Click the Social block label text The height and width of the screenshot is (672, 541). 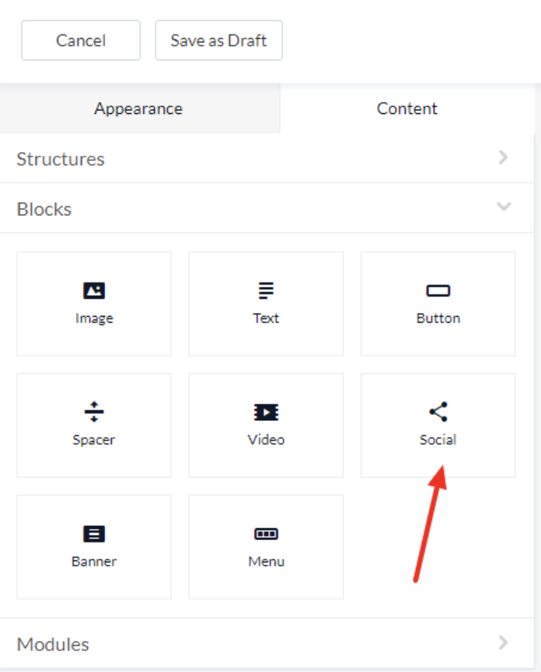point(438,440)
